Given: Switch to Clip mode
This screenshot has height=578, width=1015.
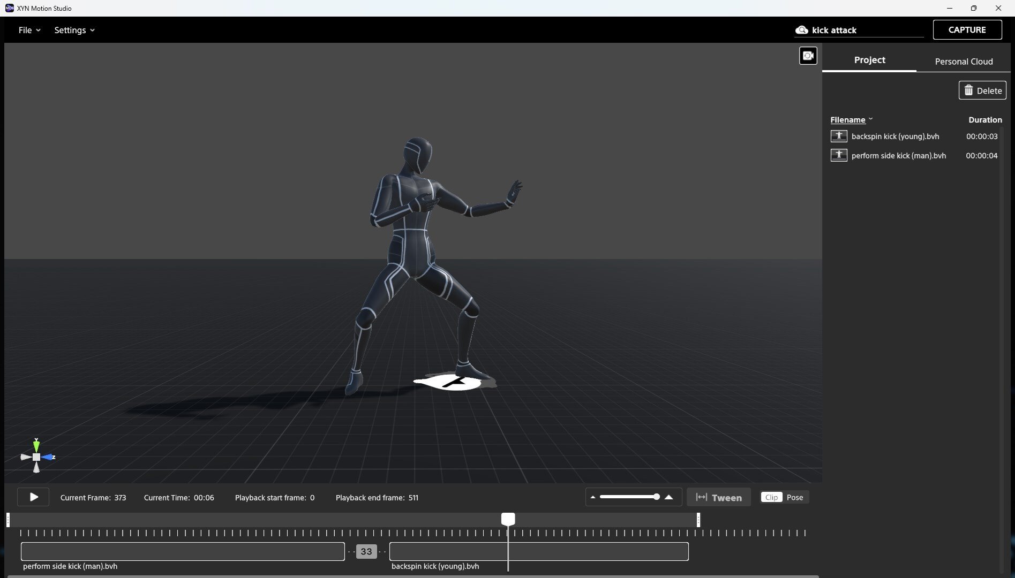Looking at the screenshot, I should [771, 497].
